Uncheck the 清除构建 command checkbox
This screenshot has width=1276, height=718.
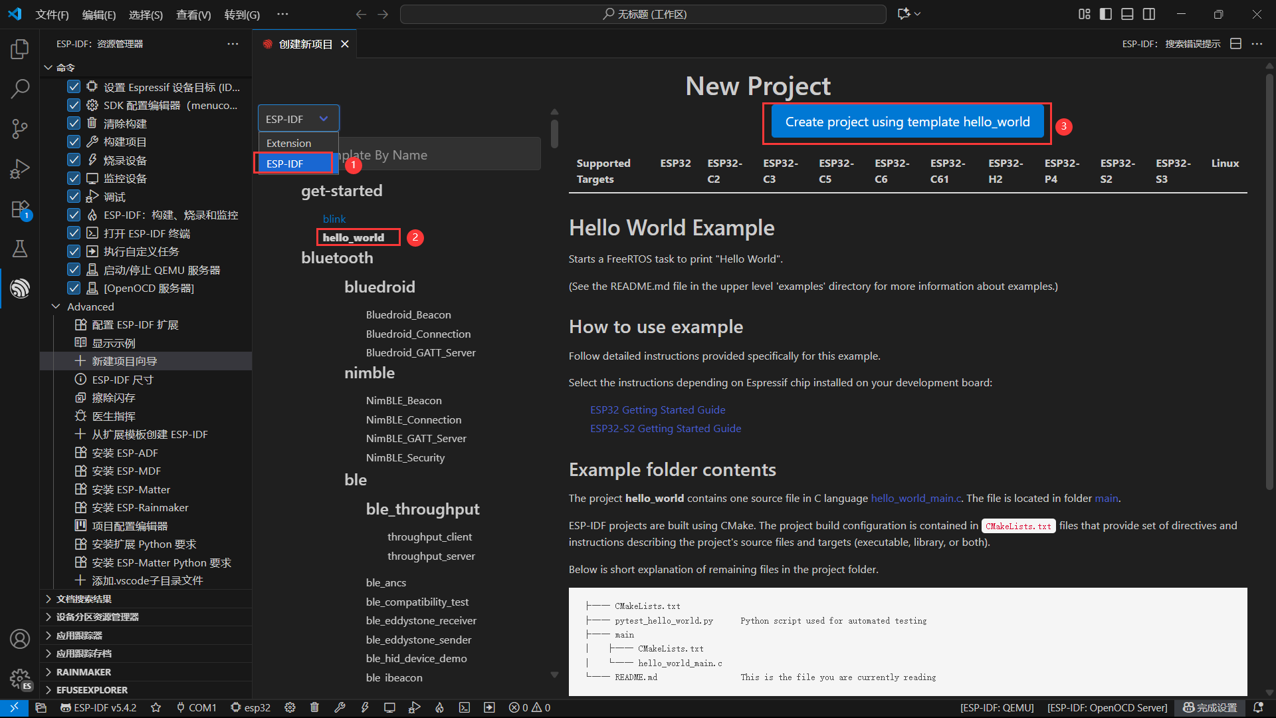click(74, 123)
